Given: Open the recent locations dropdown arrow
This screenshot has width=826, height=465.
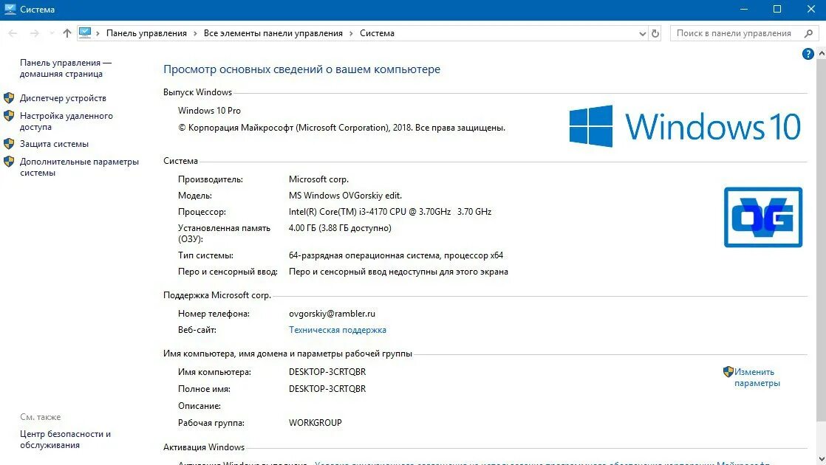Looking at the screenshot, I should coord(52,33).
